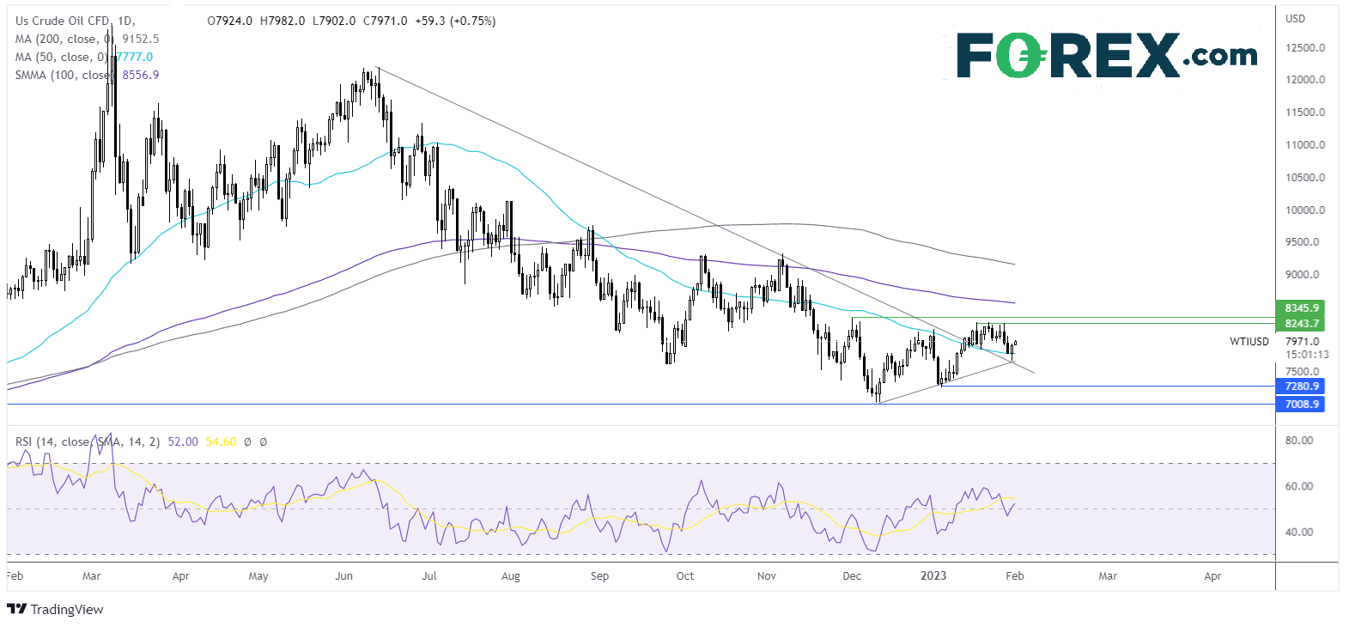Click the RSI SMA value 54.60
The image size is (1349, 627).
click(x=221, y=441)
